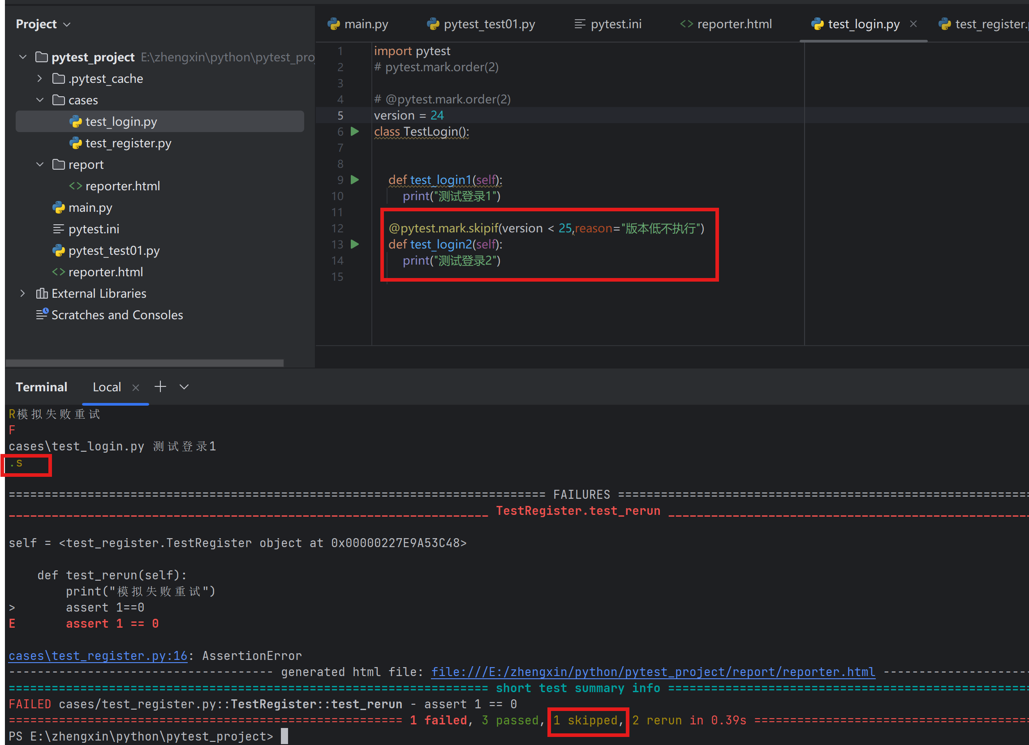Expand External Libraries node
This screenshot has height=745, width=1029.
click(23, 293)
